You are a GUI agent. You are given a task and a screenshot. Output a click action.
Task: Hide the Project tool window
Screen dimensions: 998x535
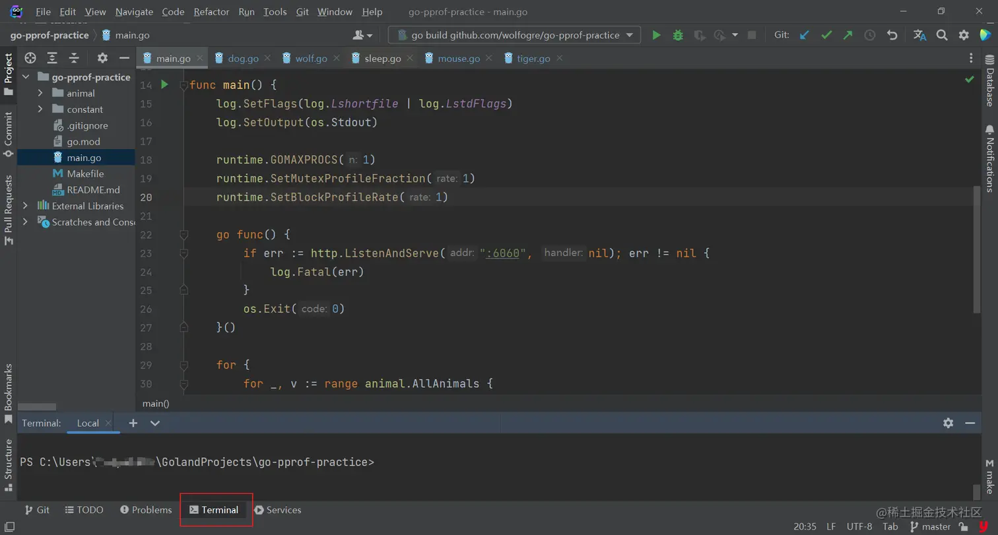(x=123, y=58)
